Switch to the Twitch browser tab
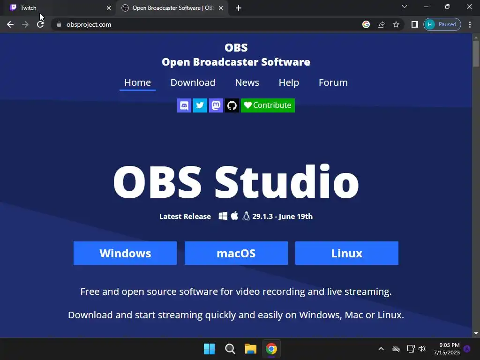This screenshot has width=480, height=360. pos(58,8)
